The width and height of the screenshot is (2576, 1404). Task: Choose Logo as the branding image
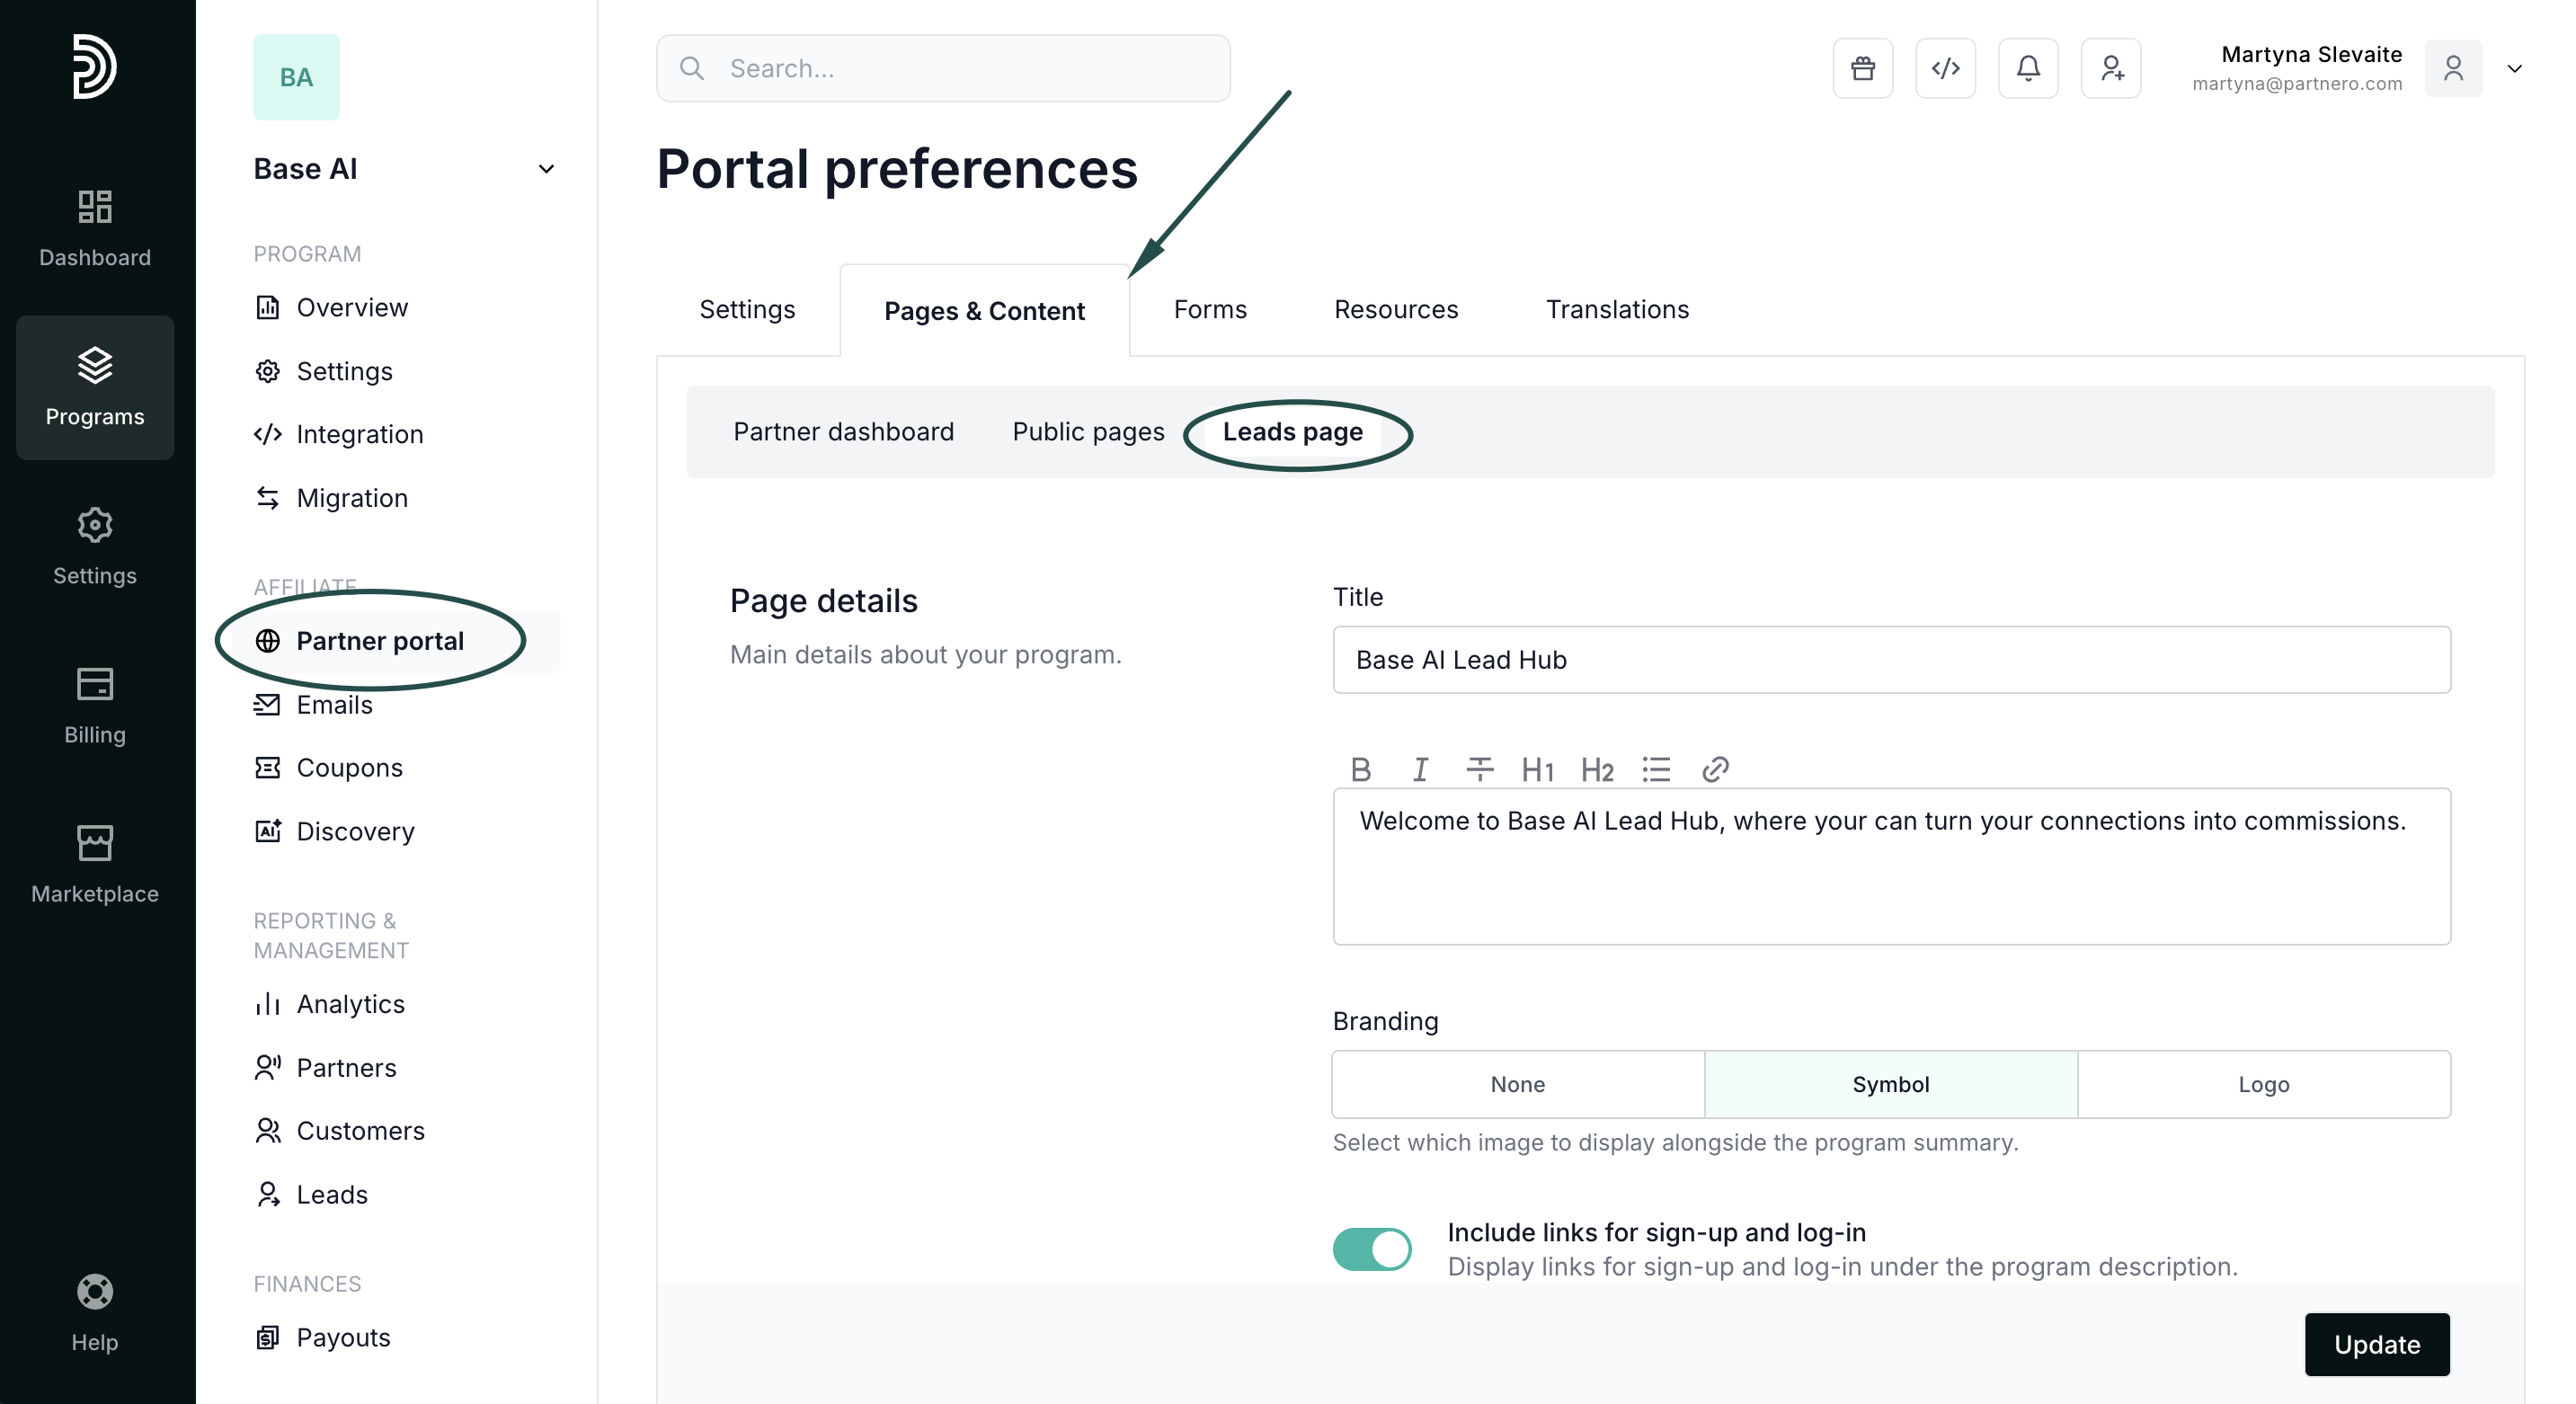2263,1084
